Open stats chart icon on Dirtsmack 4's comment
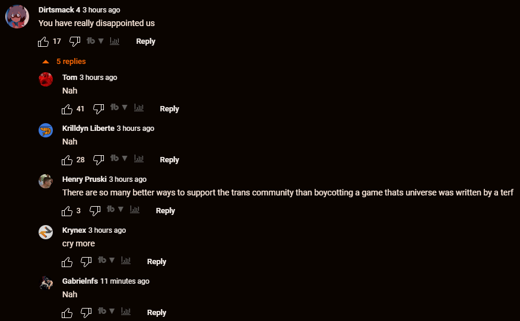520x321 pixels. pyautogui.click(x=115, y=41)
